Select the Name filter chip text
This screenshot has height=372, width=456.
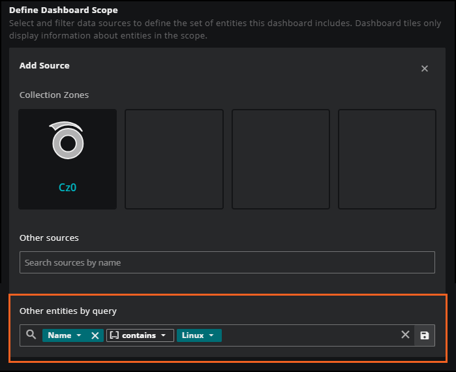59,335
